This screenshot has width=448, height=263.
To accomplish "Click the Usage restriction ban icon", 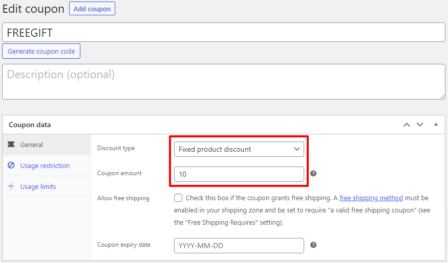I will tap(11, 166).
